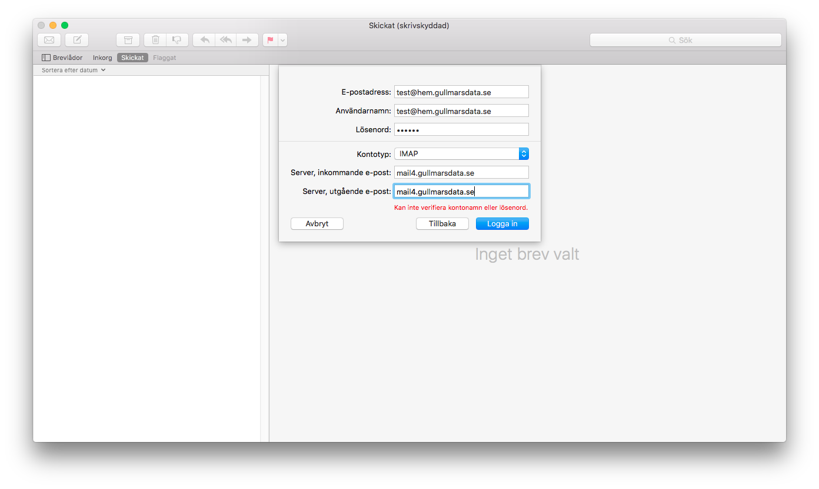Viewport: 819px width, 489px height.
Task: Archive the selected message
Action: (128, 40)
